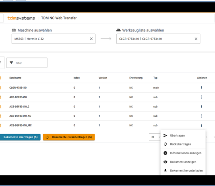Click the machine icon beside Maschine auswählen
This screenshot has height=186, width=215.
pyautogui.click(x=14, y=30)
